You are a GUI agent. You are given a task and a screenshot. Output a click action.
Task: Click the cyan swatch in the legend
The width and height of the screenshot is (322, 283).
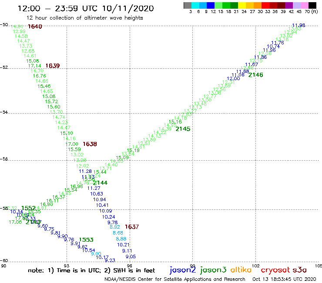(195, 5)
